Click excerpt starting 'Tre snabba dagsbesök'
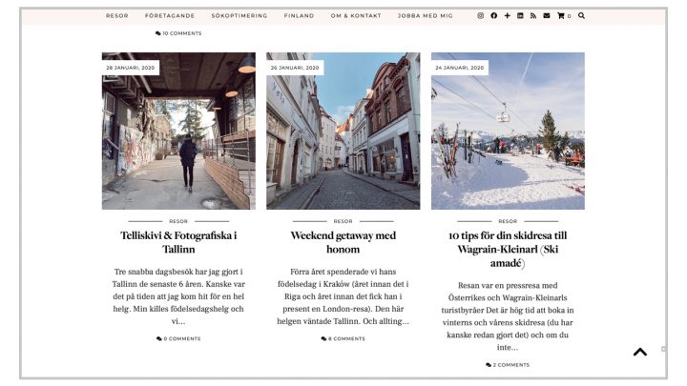This screenshot has height=386, width=687. [178, 296]
